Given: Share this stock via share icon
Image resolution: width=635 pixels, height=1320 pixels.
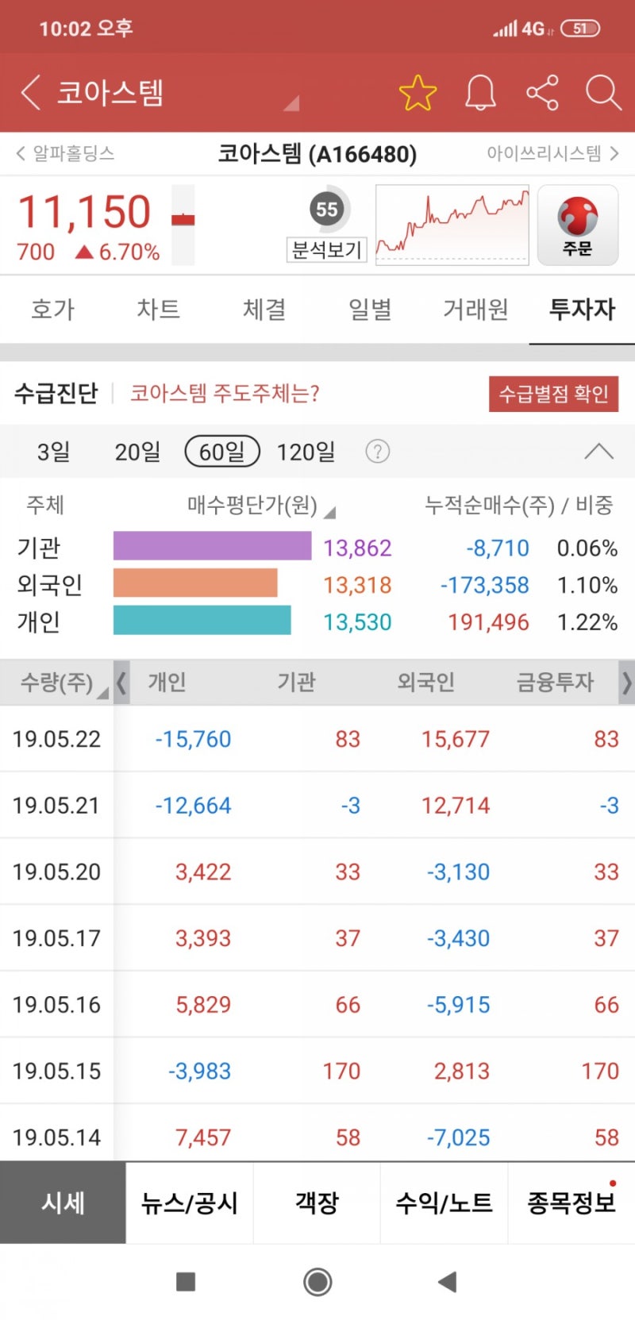Looking at the screenshot, I should click(x=542, y=93).
